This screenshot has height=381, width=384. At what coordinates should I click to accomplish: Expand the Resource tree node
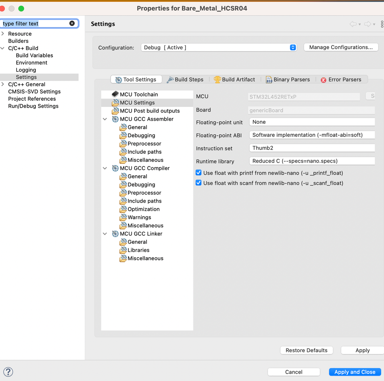point(3,33)
